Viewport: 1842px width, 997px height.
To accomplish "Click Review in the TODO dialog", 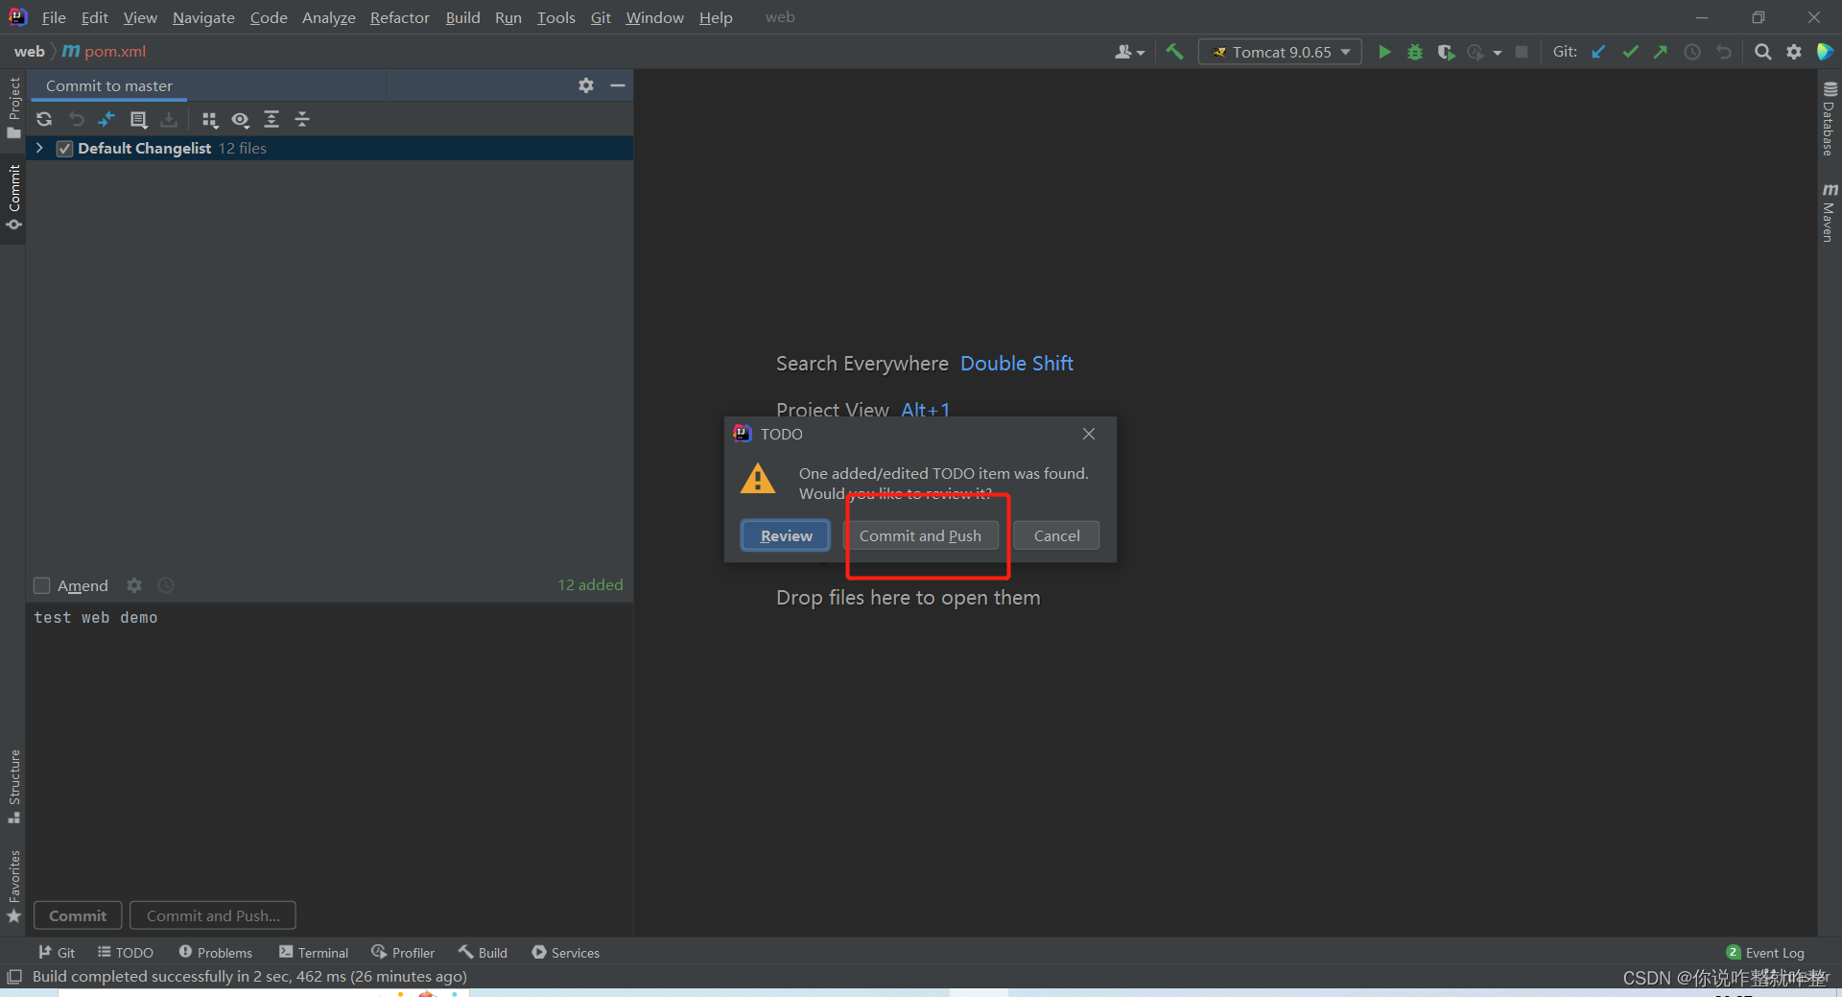I will pos(786,535).
